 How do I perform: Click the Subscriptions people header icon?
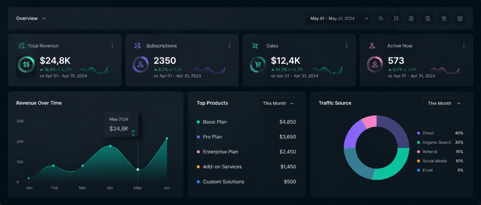tap(137, 46)
